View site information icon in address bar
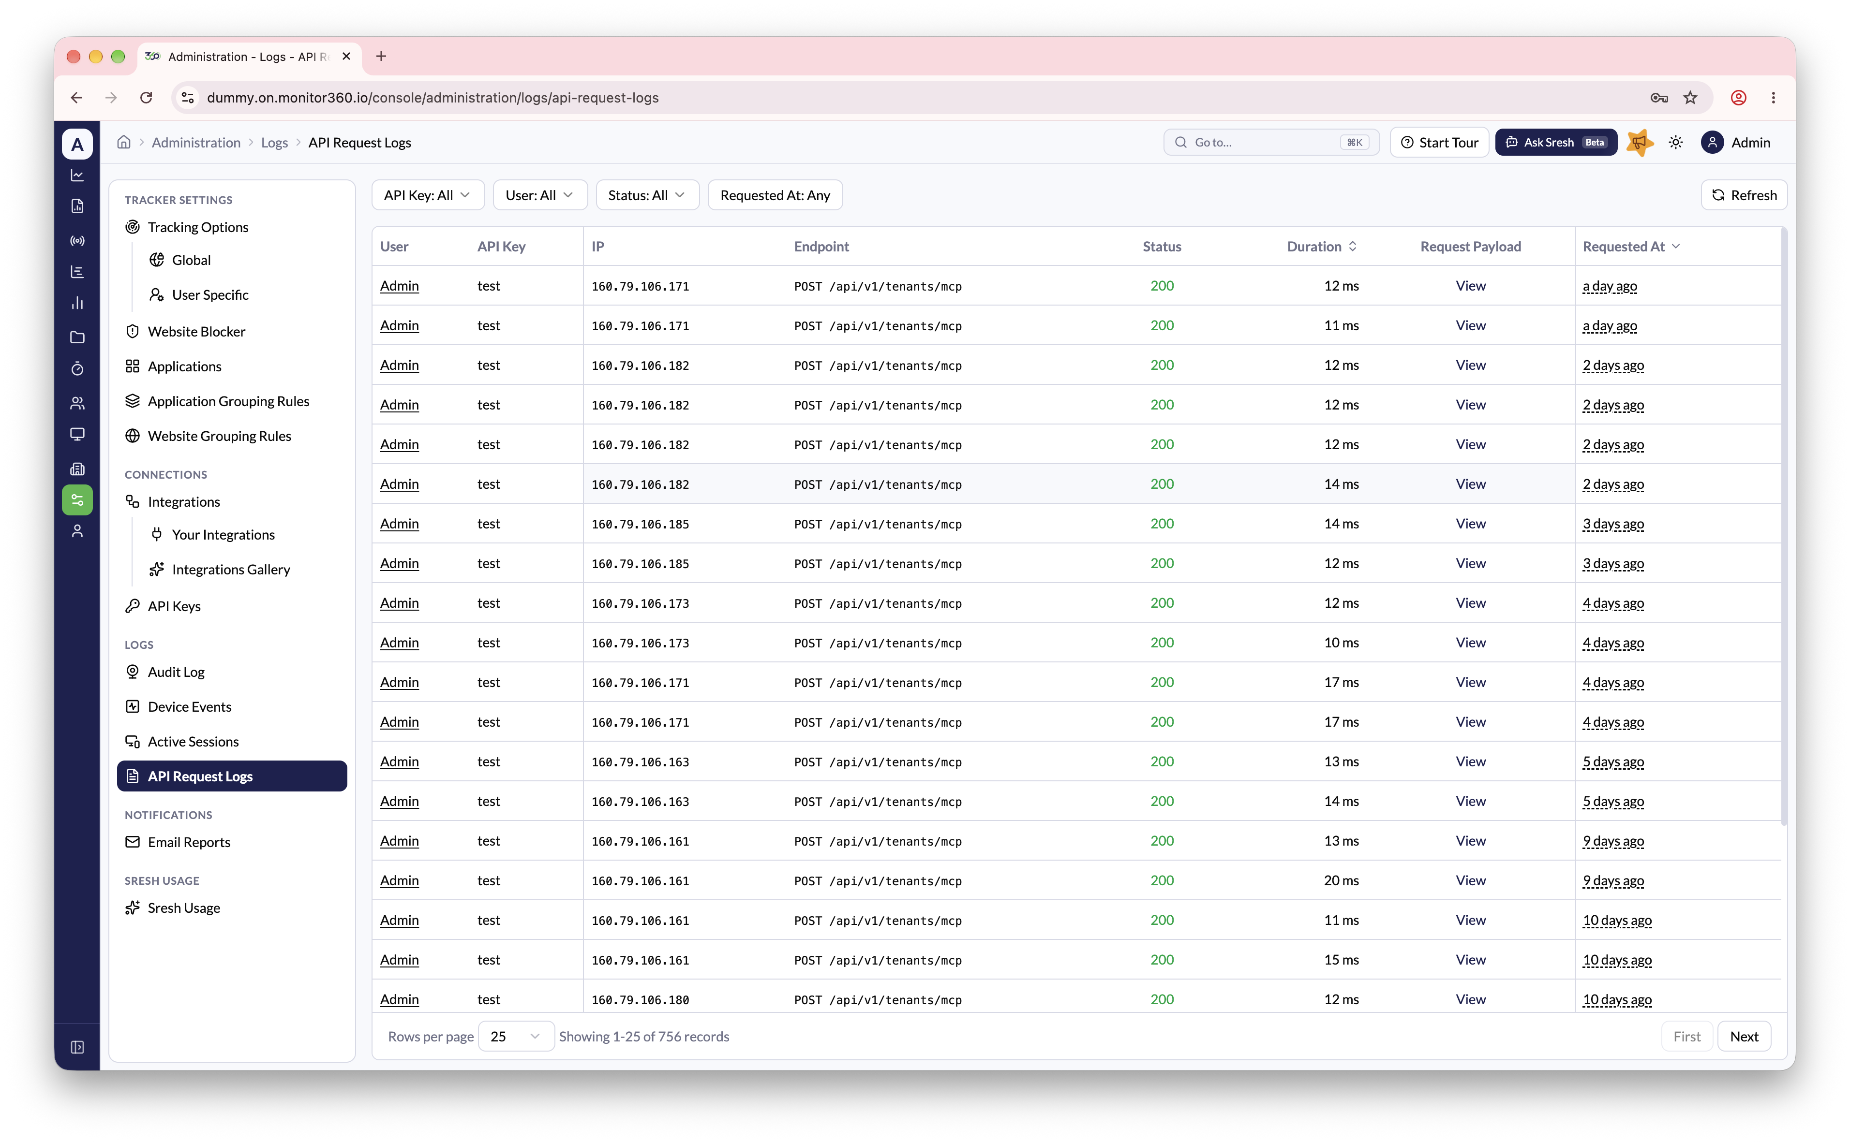Screen dimensions: 1850x1142 tap(188, 98)
